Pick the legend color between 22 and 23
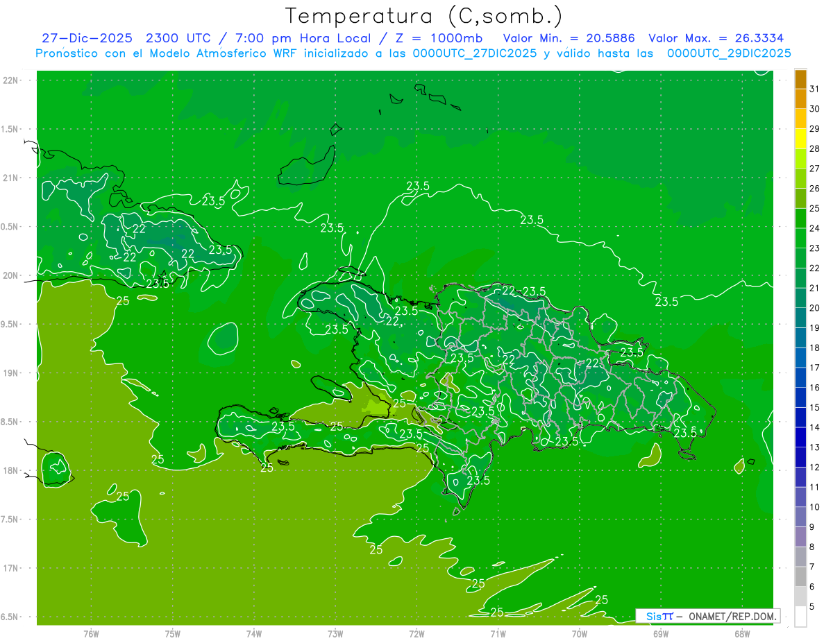 tap(800, 258)
